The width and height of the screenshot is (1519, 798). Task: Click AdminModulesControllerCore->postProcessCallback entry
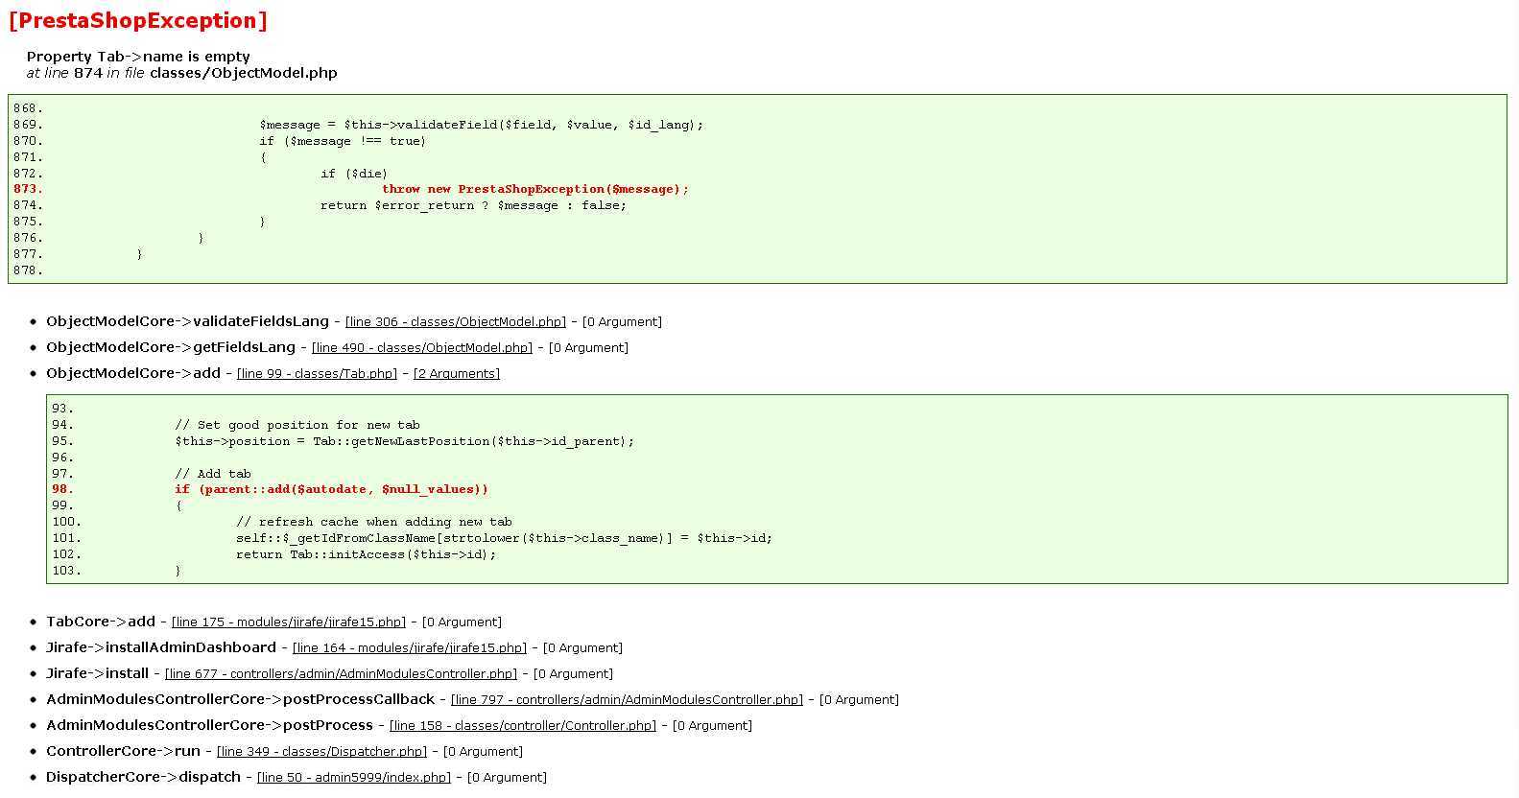(x=240, y=699)
